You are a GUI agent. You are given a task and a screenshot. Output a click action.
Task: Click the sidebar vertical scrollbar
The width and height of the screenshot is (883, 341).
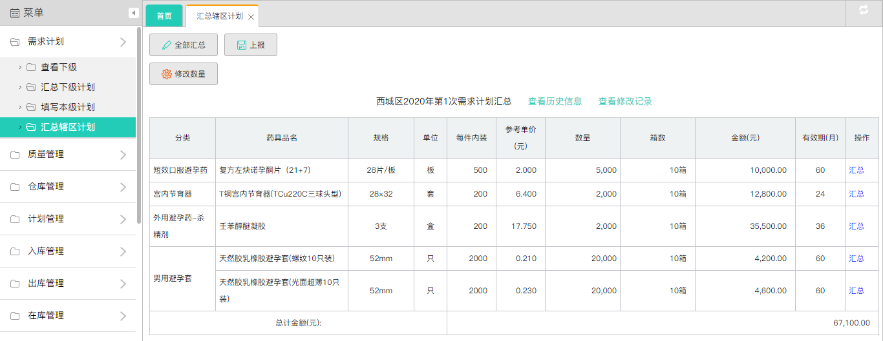pyautogui.click(x=139, y=126)
